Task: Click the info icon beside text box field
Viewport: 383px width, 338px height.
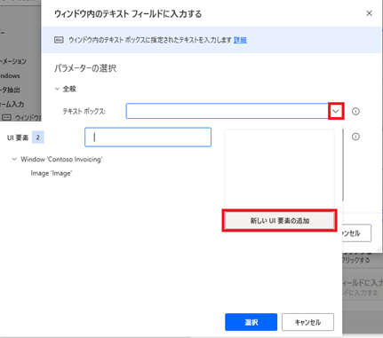Action: (x=355, y=111)
